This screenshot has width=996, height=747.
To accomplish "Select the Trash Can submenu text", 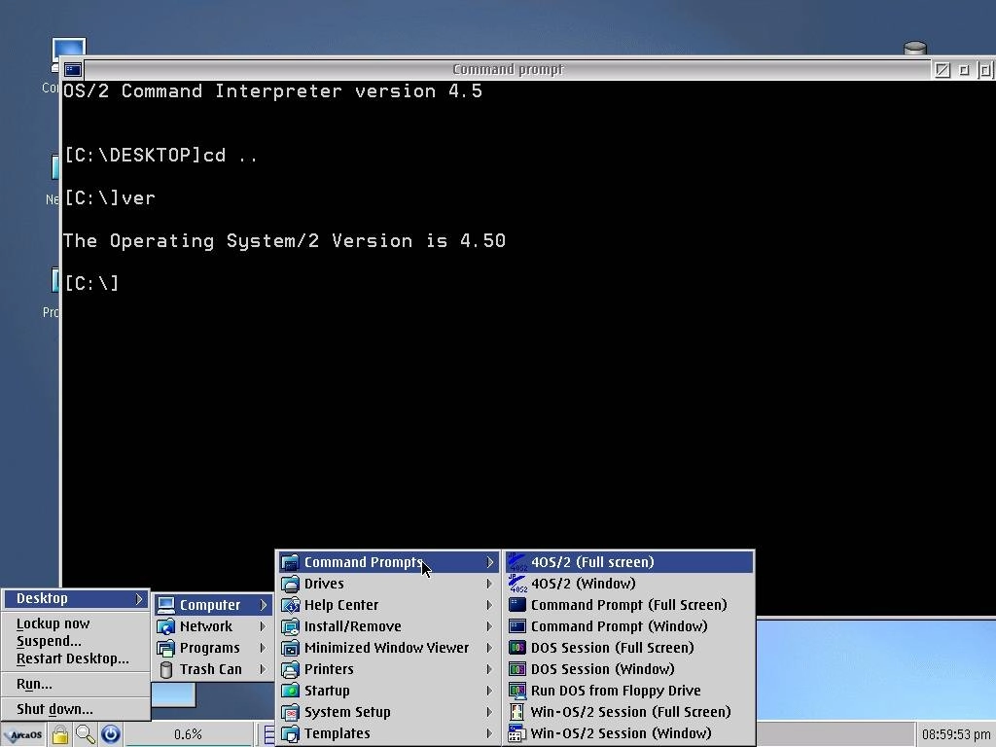I will point(211,669).
